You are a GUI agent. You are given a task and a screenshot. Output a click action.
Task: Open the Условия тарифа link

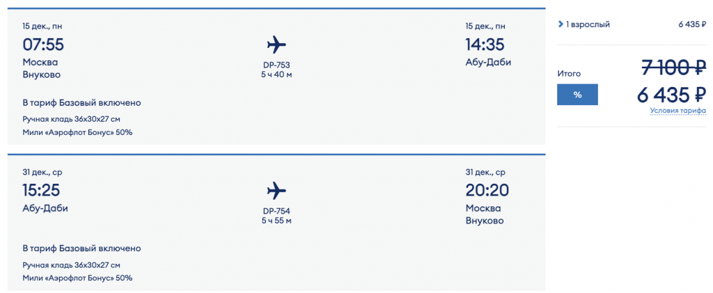pyautogui.click(x=677, y=111)
